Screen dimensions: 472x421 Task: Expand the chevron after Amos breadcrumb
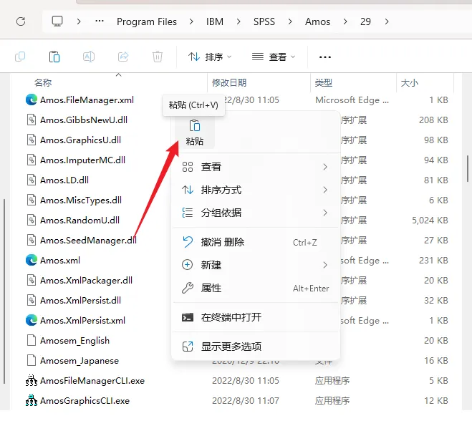345,21
